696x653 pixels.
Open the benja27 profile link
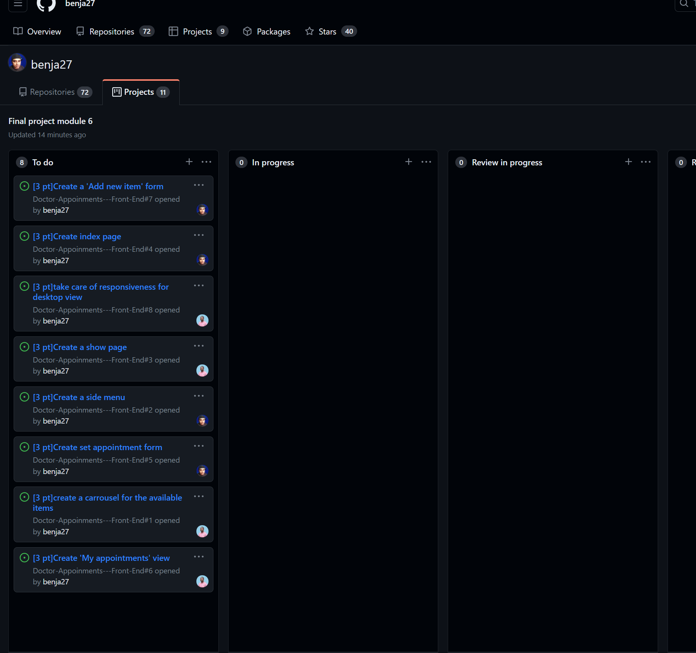[52, 64]
